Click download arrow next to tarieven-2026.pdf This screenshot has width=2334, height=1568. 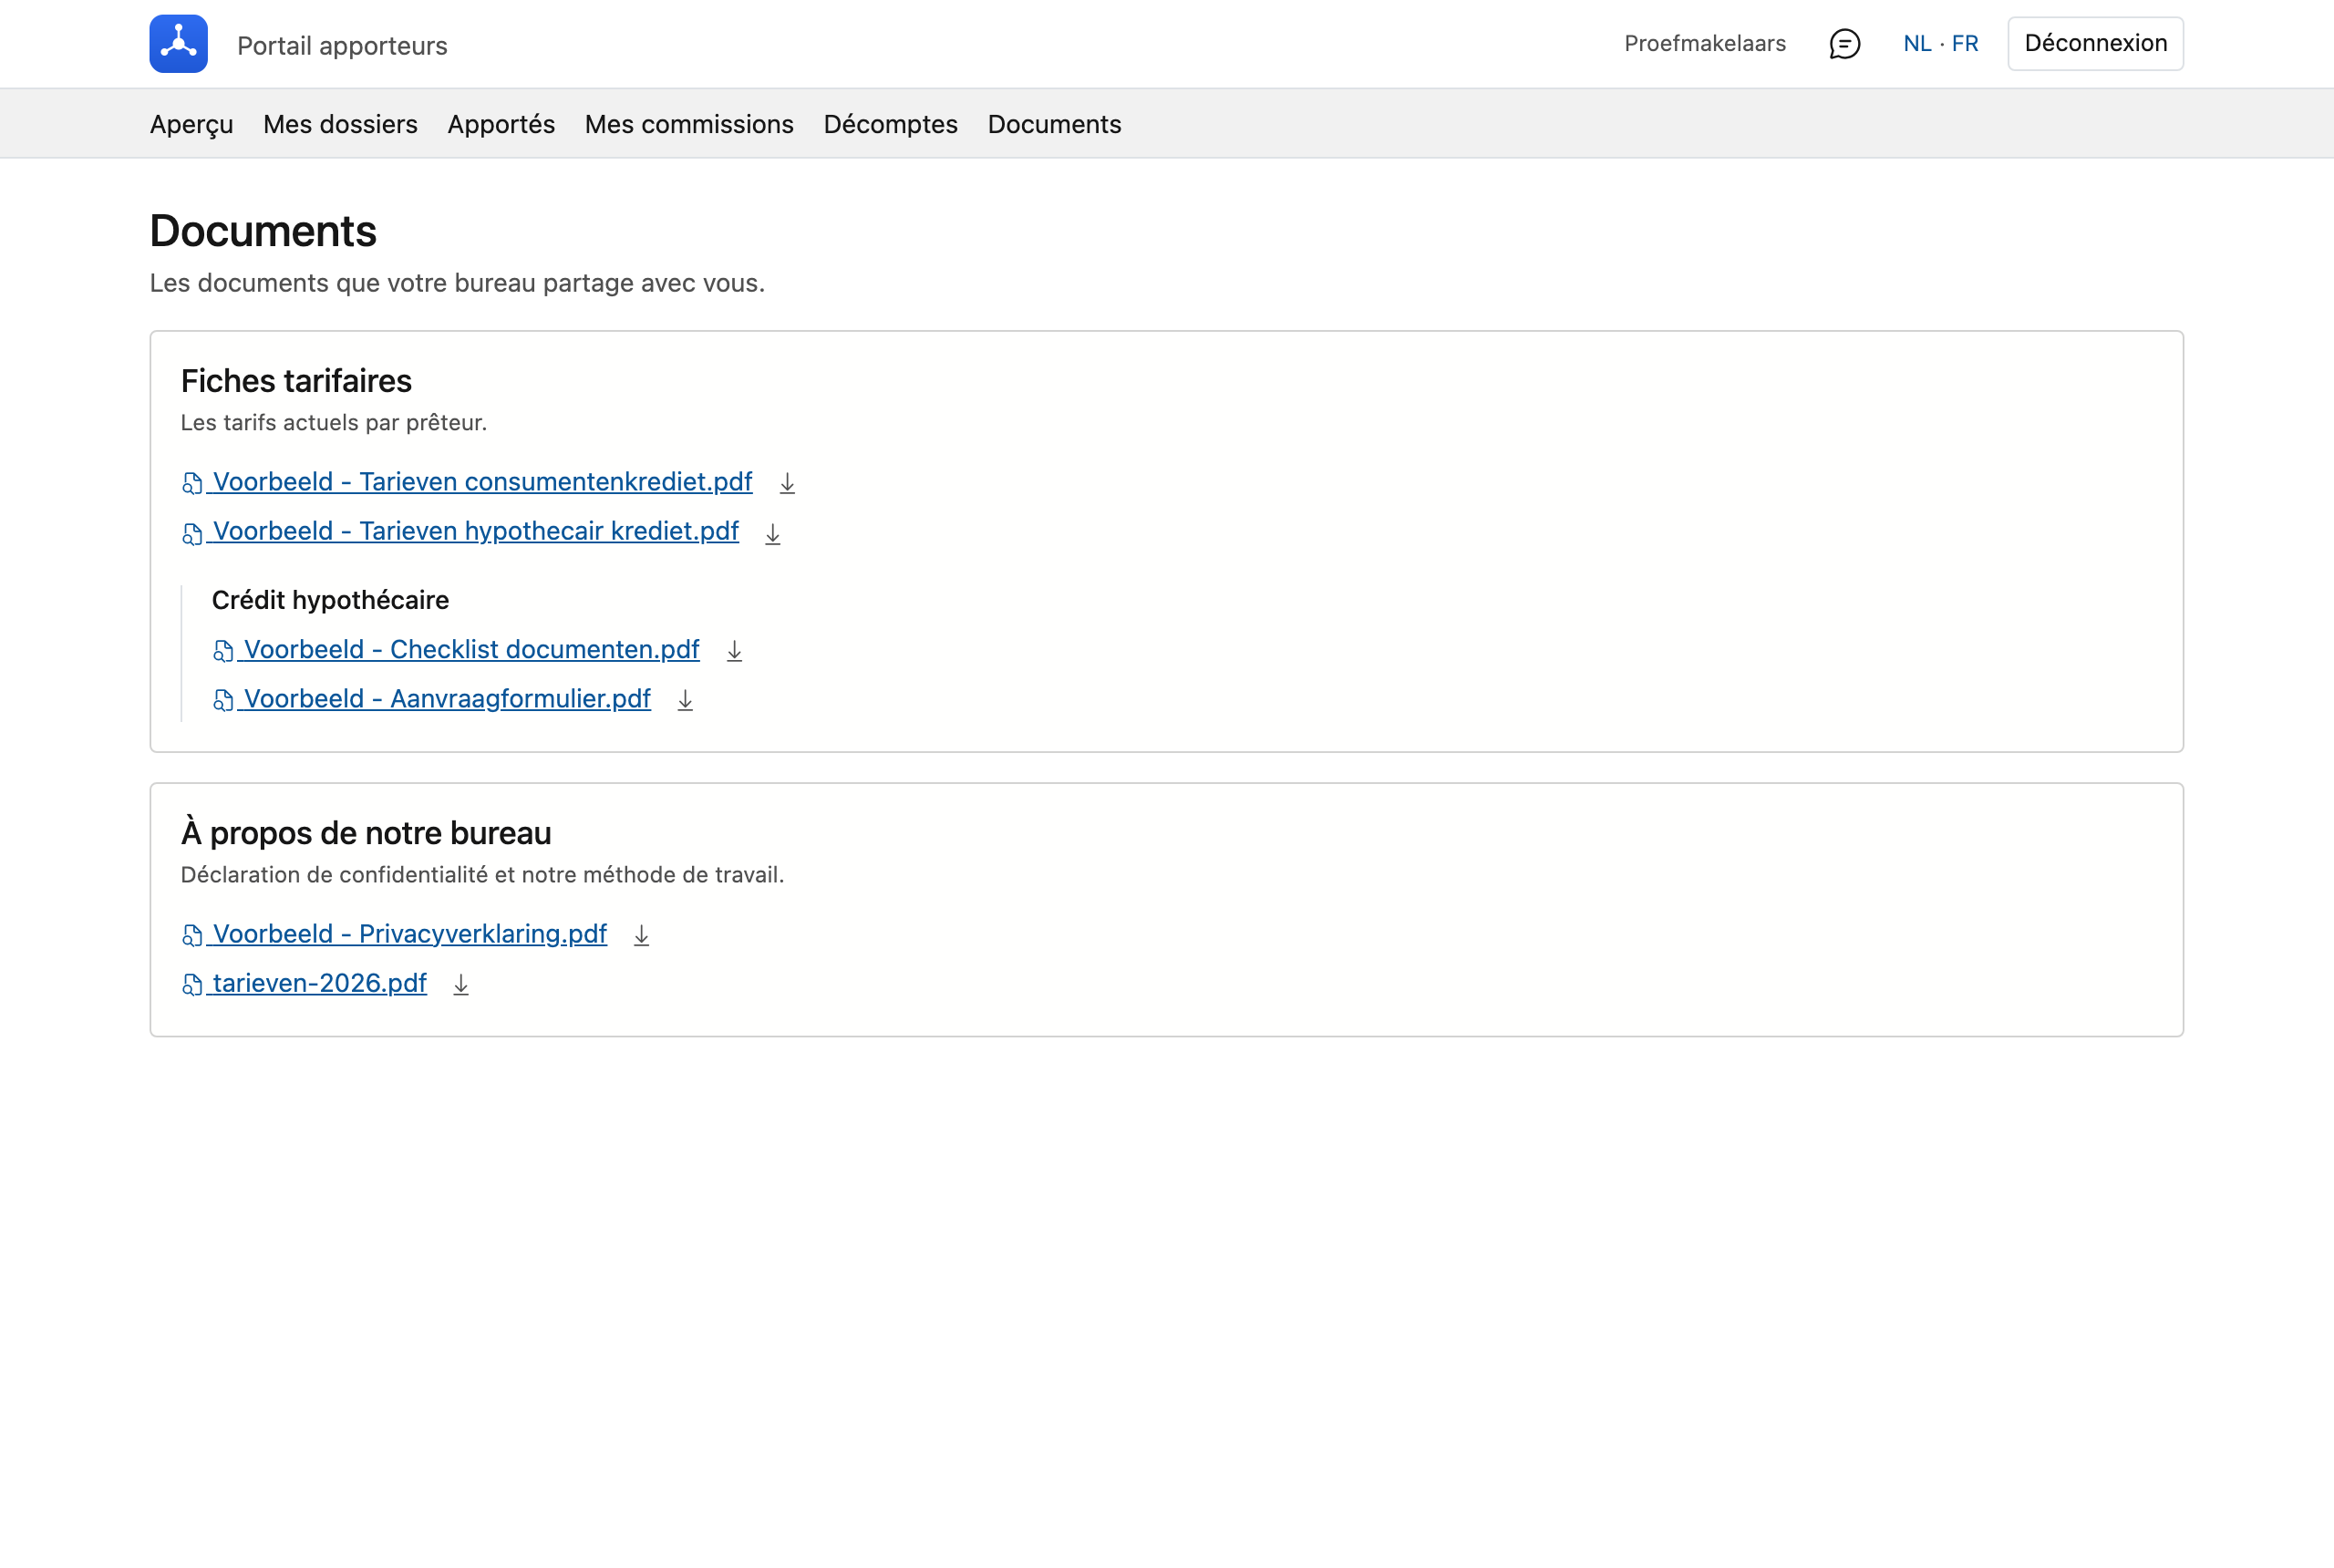pyautogui.click(x=461, y=984)
